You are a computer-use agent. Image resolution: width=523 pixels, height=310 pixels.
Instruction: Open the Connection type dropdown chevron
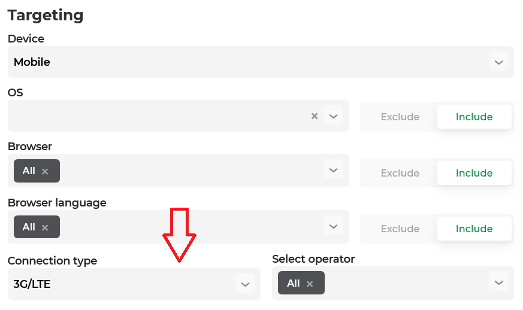[x=245, y=284]
